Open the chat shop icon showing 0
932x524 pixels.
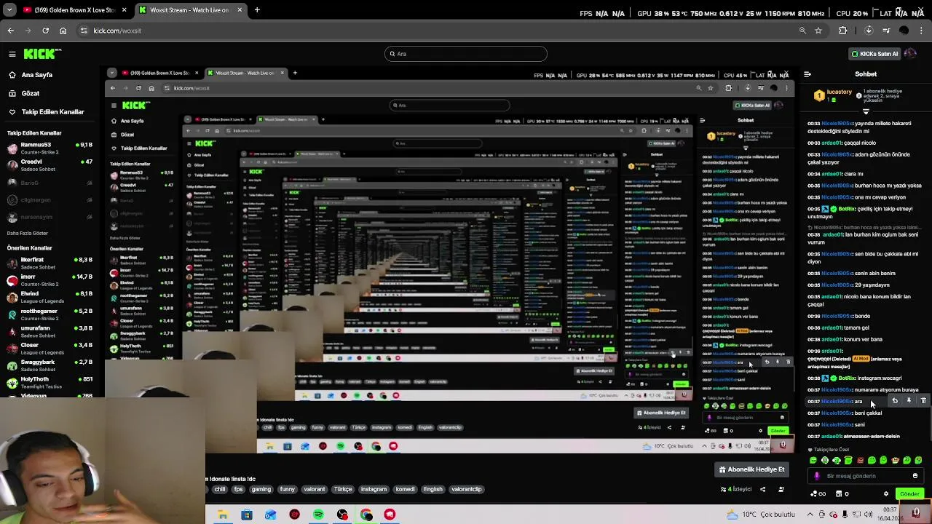coord(842,494)
